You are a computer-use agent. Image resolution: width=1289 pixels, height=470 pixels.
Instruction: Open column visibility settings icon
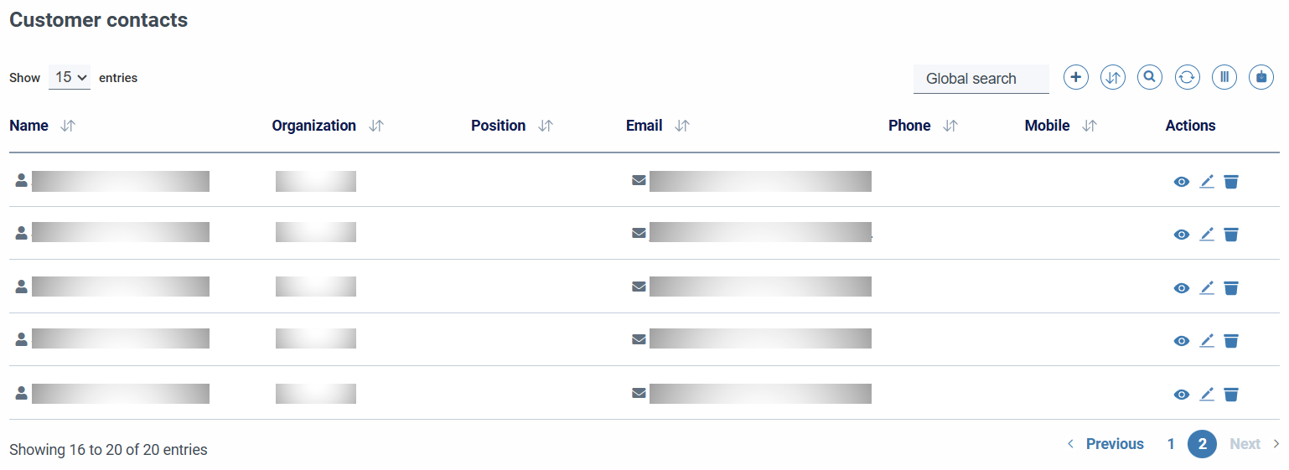(1224, 77)
